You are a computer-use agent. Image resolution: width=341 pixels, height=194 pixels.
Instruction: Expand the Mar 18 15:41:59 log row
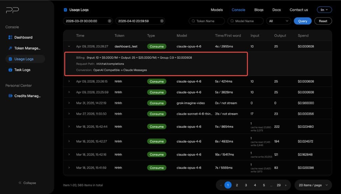[69, 168]
